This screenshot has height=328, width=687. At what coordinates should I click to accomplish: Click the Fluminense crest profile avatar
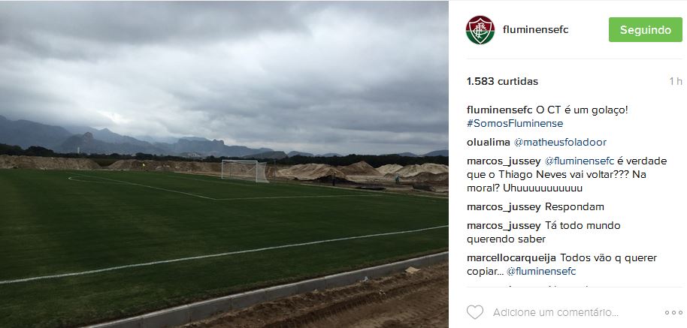pos(480,30)
